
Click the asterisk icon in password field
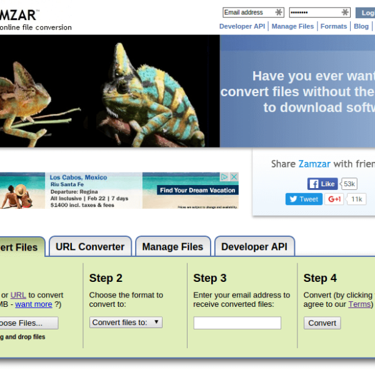pos(345,12)
